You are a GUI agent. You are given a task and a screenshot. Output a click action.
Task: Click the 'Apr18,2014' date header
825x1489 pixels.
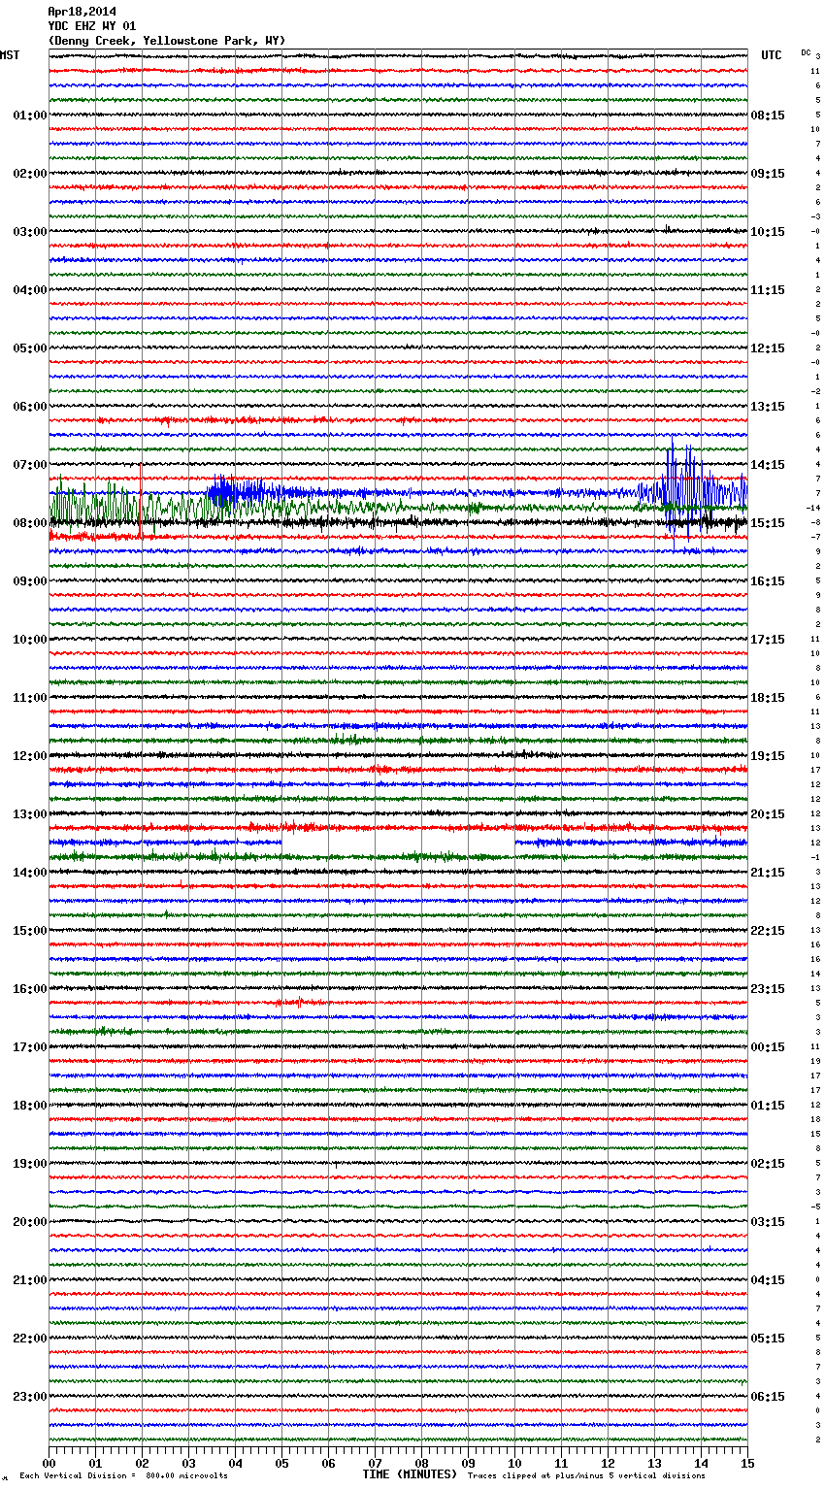point(82,12)
